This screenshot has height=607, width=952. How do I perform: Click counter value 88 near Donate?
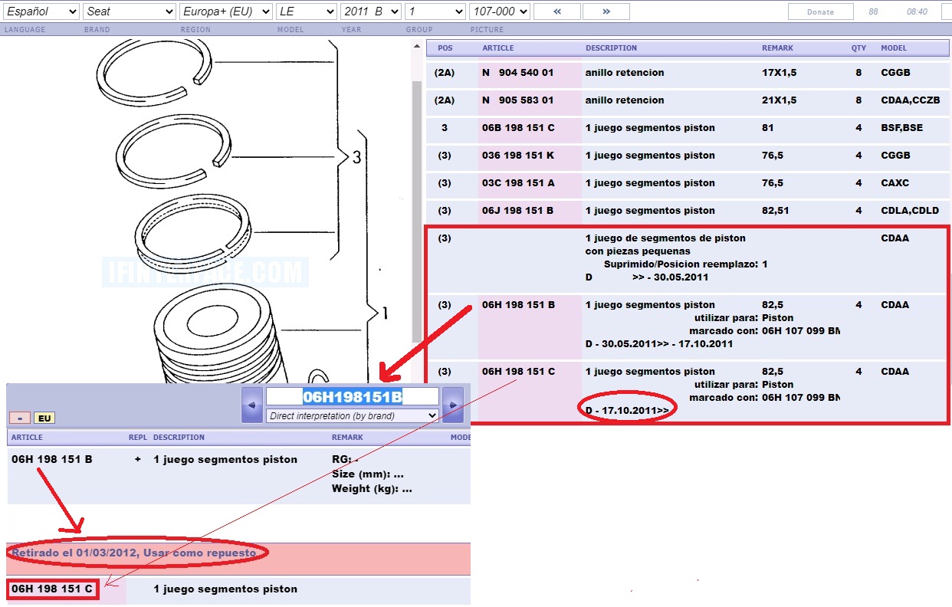coord(874,11)
